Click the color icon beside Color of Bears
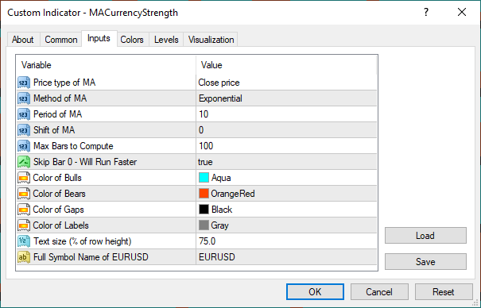The width and height of the screenshot is (481, 308). (x=24, y=194)
